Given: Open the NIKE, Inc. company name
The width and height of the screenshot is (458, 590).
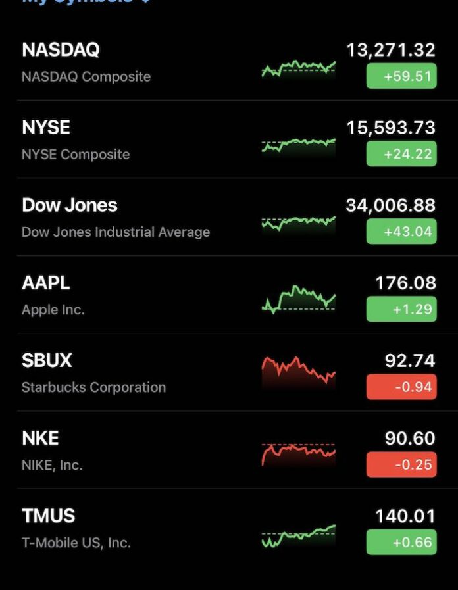Looking at the screenshot, I should point(52,465).
